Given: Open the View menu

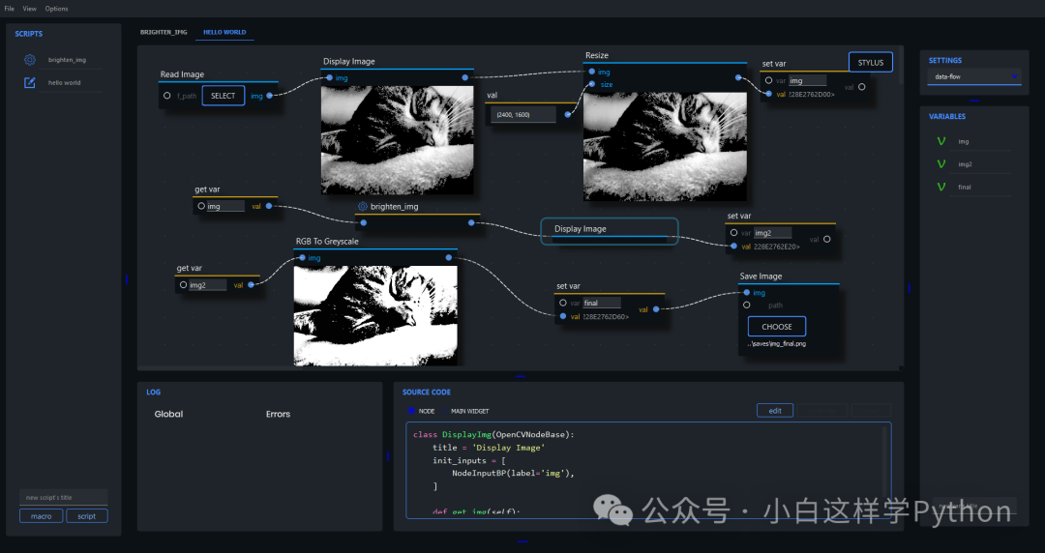Looking at the screenshot, I should tap(29, 9).
